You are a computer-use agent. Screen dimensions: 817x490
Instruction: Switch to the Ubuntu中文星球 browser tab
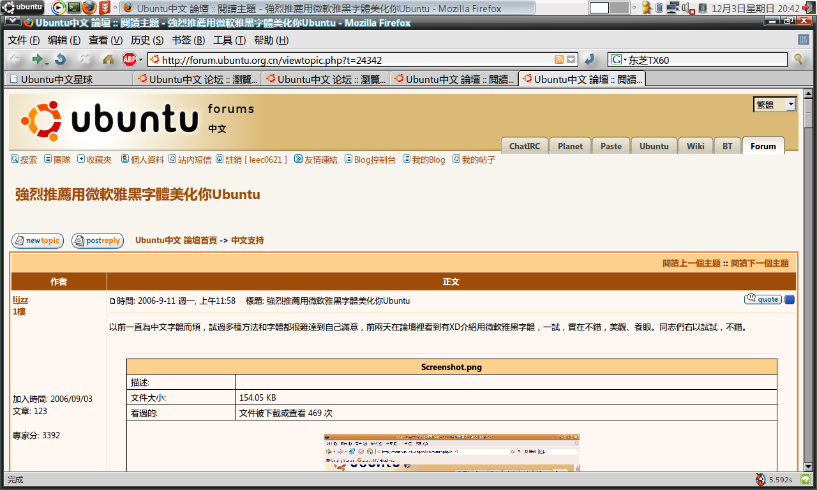pos(69,80)
